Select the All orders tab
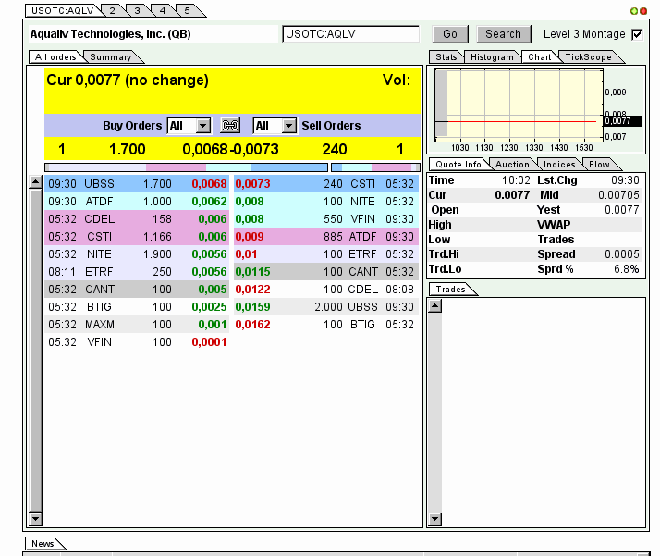The width and height of the screenshot is (660, 556). coord(55,56)
